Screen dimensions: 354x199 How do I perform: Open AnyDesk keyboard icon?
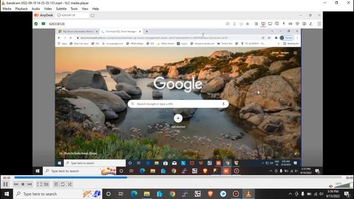290,24
